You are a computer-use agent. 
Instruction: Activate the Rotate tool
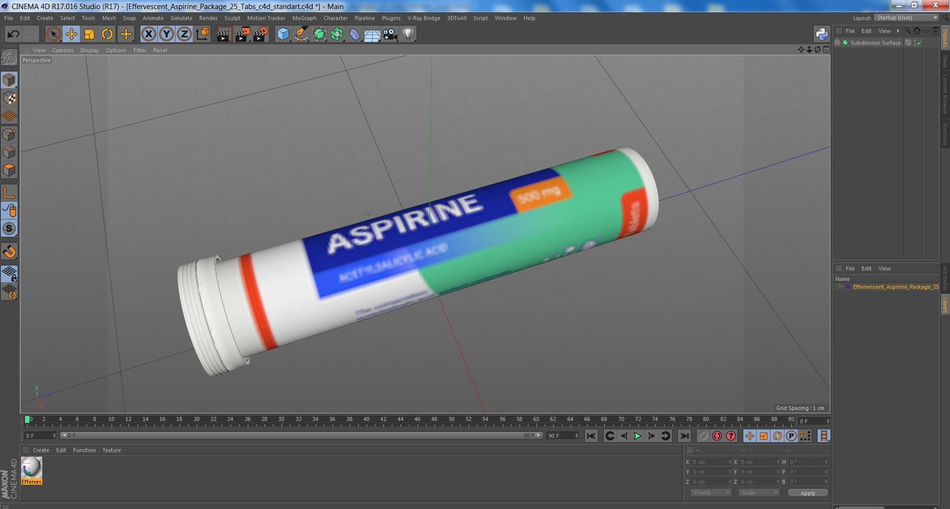click(x=107, y=34)
